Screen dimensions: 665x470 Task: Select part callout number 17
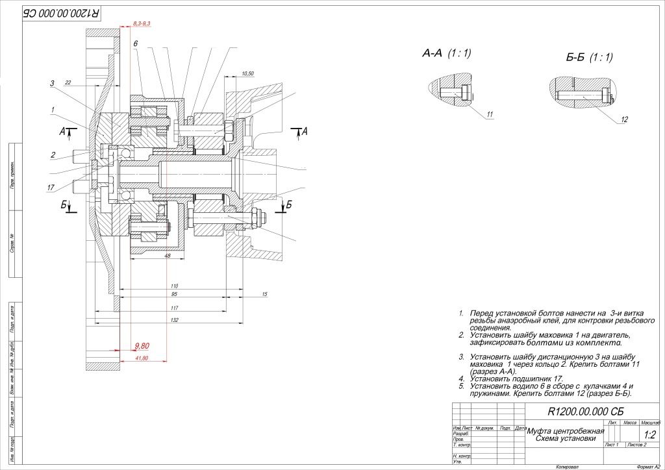pyautogui.click(x=49, y=188)
